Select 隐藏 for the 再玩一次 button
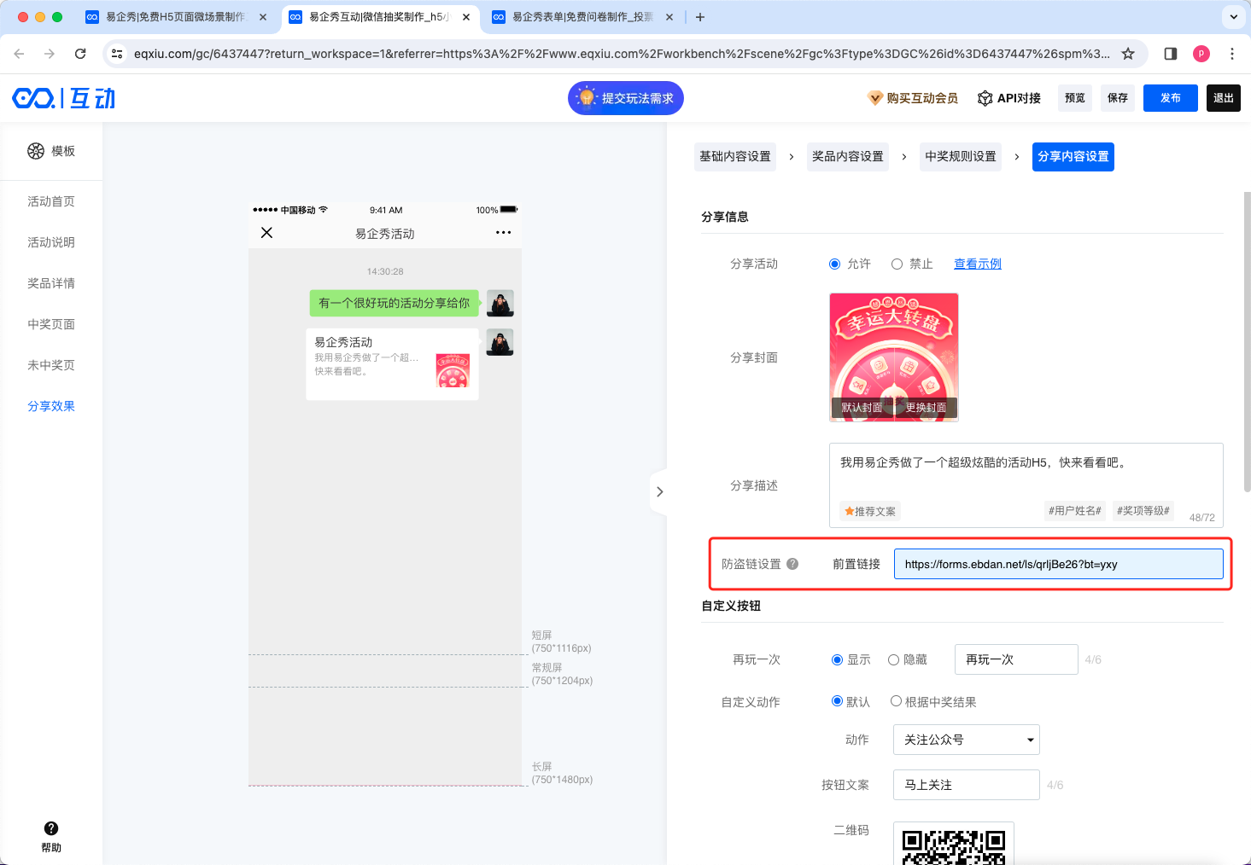The image size is (1251, 865). 894,659
